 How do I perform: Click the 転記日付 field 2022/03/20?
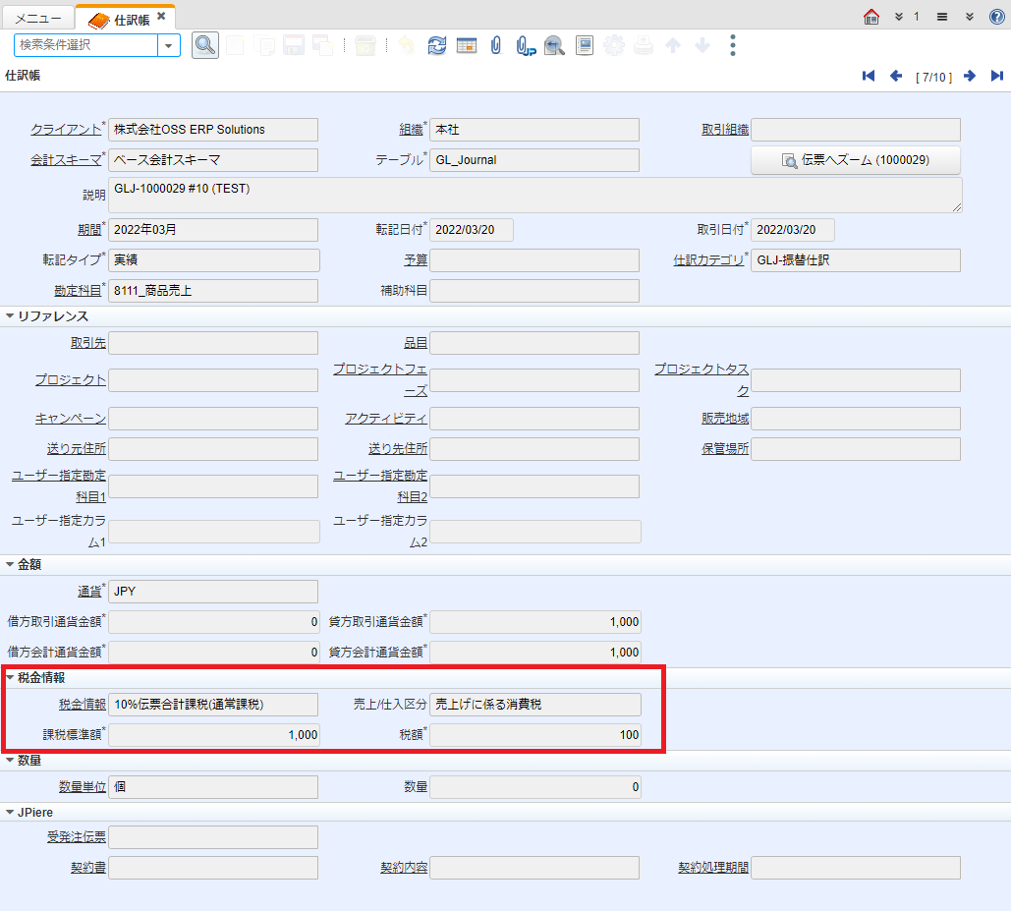[472, 230]
